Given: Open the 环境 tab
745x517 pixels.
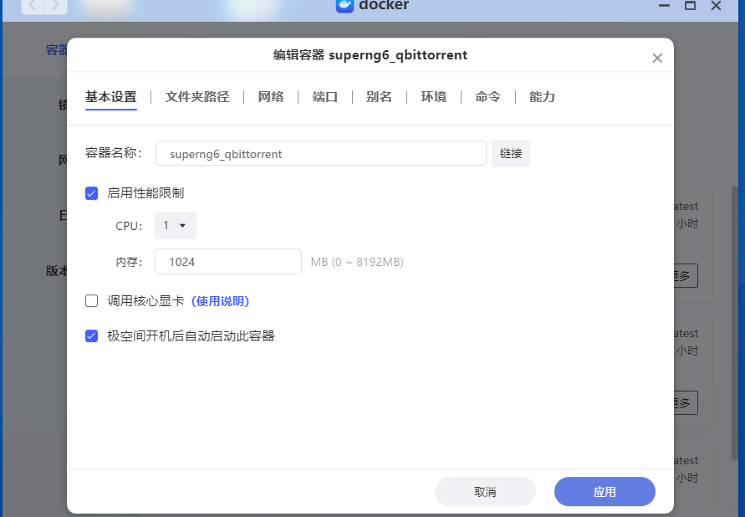Looking at the screenshot, I should coord(433,97).
